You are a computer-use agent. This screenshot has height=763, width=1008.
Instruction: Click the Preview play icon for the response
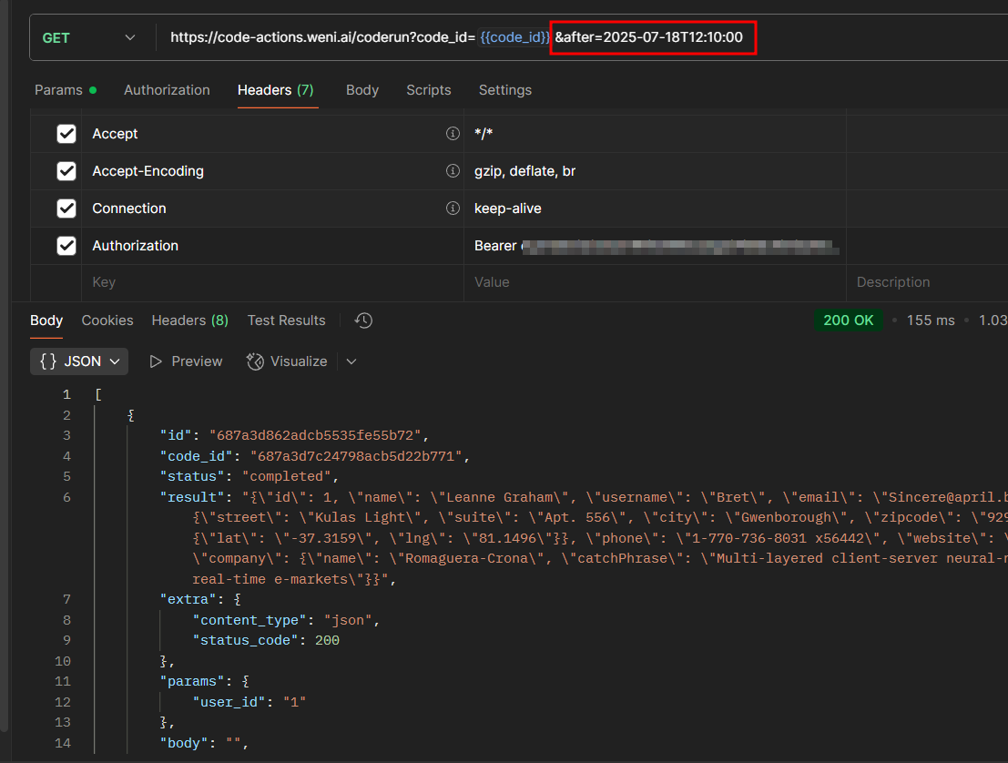[155, 361]
